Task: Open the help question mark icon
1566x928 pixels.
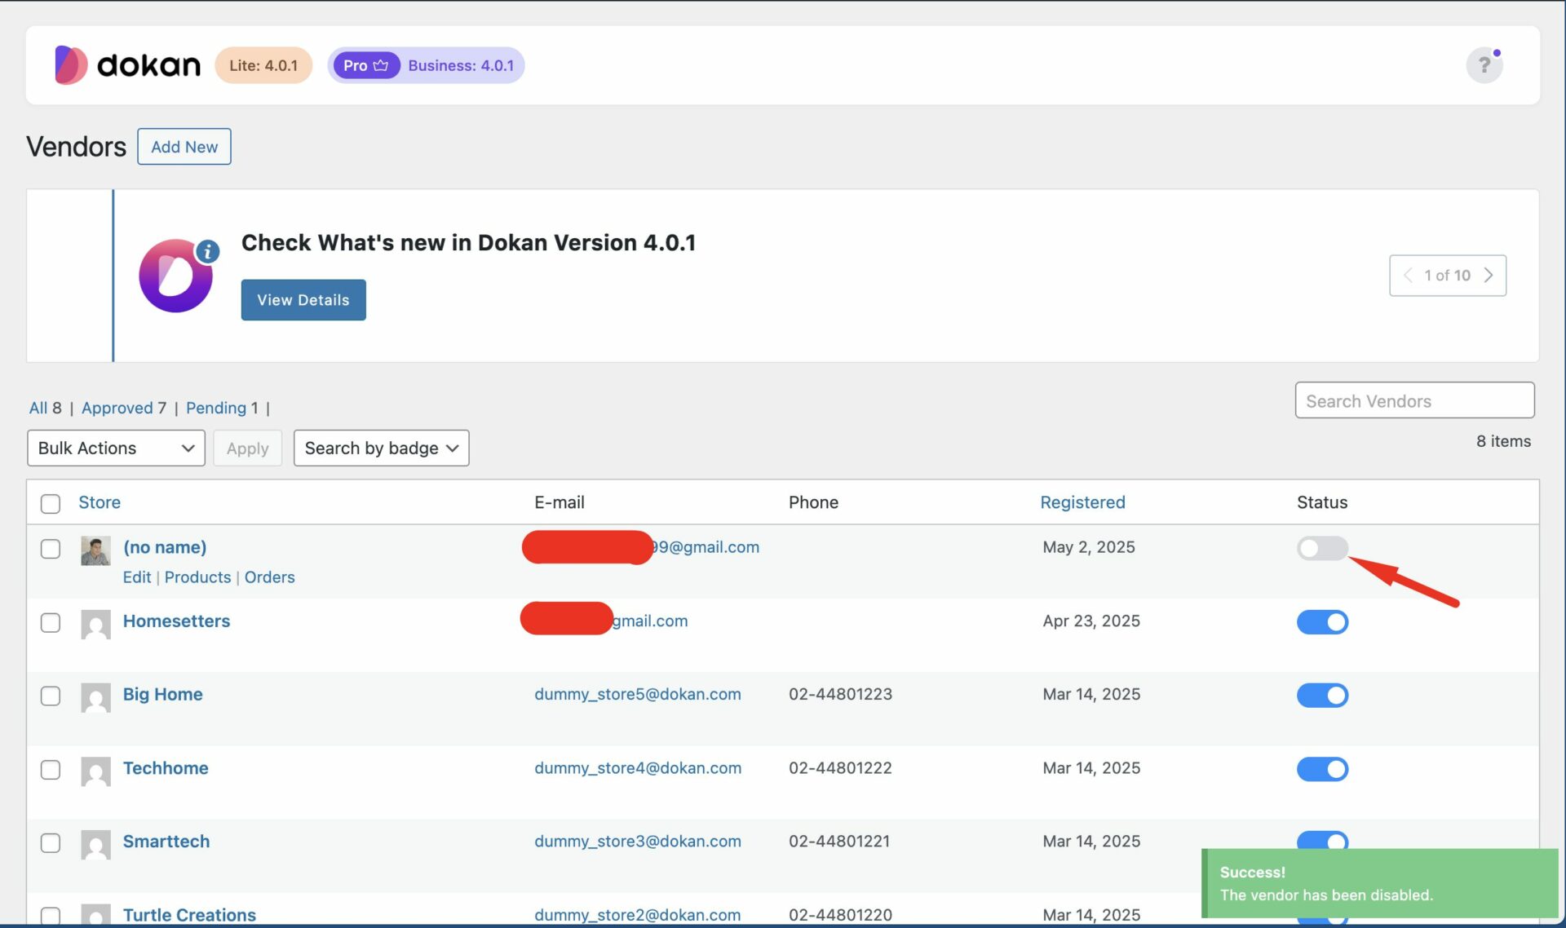Action: click(x=1484, y=65)
